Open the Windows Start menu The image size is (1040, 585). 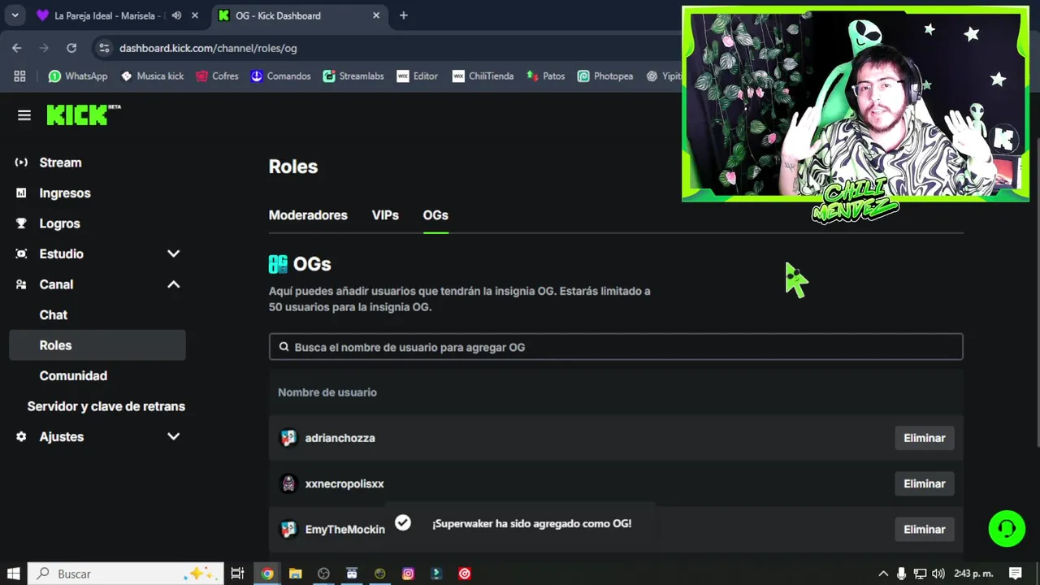click(14, 574)
